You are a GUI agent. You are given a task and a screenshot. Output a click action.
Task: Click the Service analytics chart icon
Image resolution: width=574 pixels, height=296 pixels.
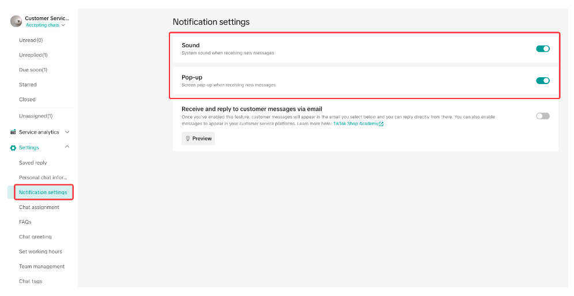point(13,132)
